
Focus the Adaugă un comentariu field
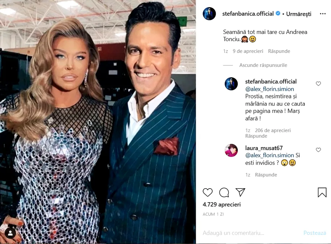click(x=251, y=233)
